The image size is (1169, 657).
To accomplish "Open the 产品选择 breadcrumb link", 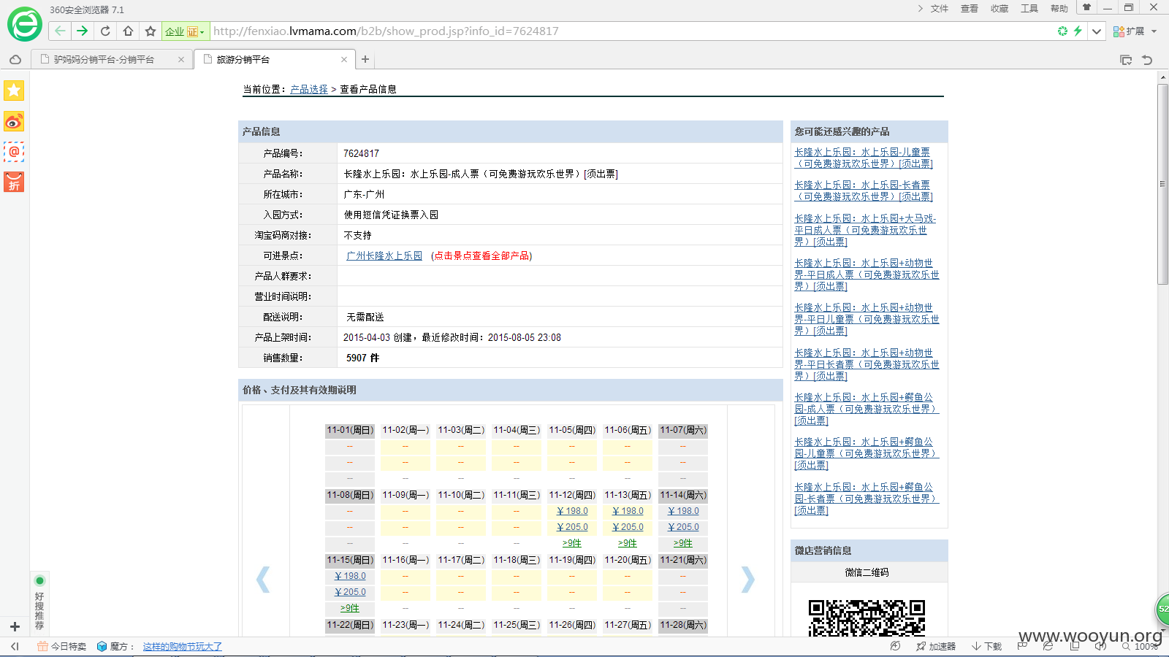I will coord(309,89).
